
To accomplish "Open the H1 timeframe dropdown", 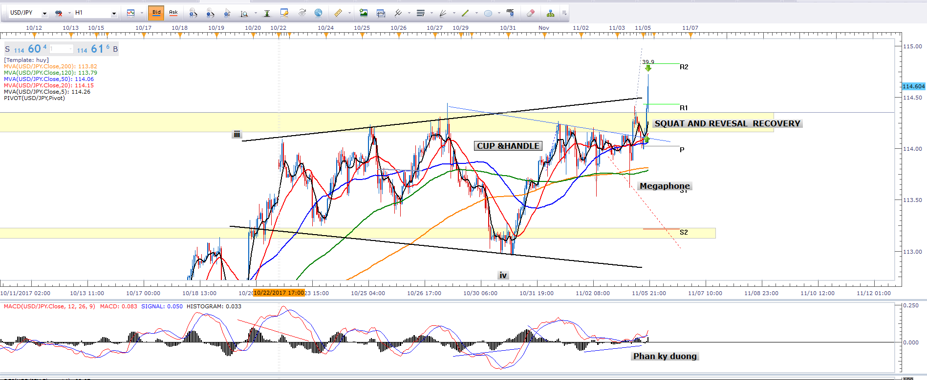I will click(x=114, y=14).
